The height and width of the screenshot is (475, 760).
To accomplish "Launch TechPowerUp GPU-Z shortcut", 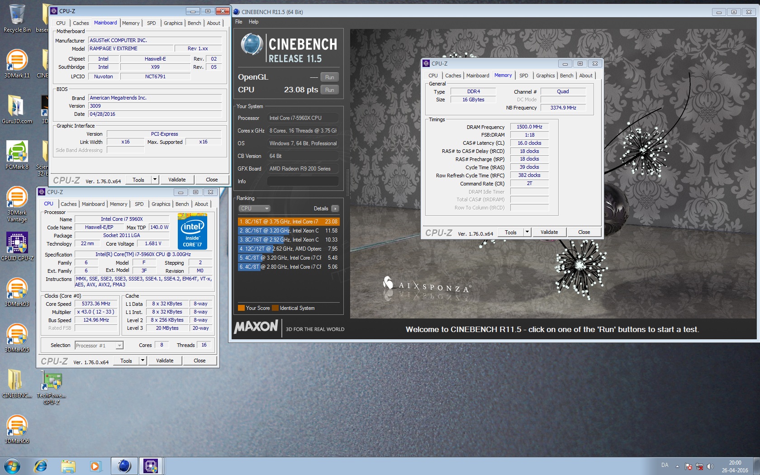I will coord(51,387).
